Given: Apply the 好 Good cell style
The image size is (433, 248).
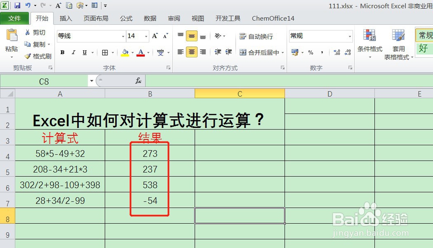Looking at the screenshot, I should coord(424,48).
